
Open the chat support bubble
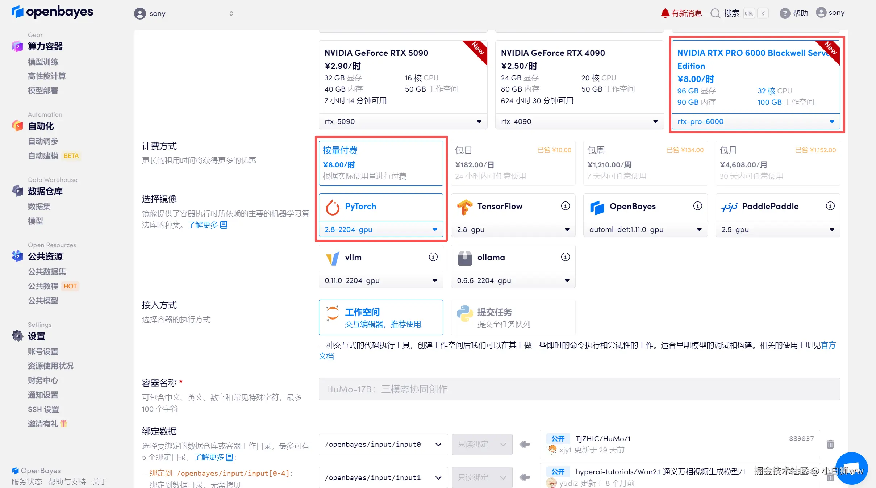click(x=851, y=468)
